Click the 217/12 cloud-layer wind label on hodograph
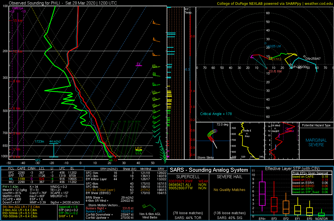 click(x=276, y=59)
